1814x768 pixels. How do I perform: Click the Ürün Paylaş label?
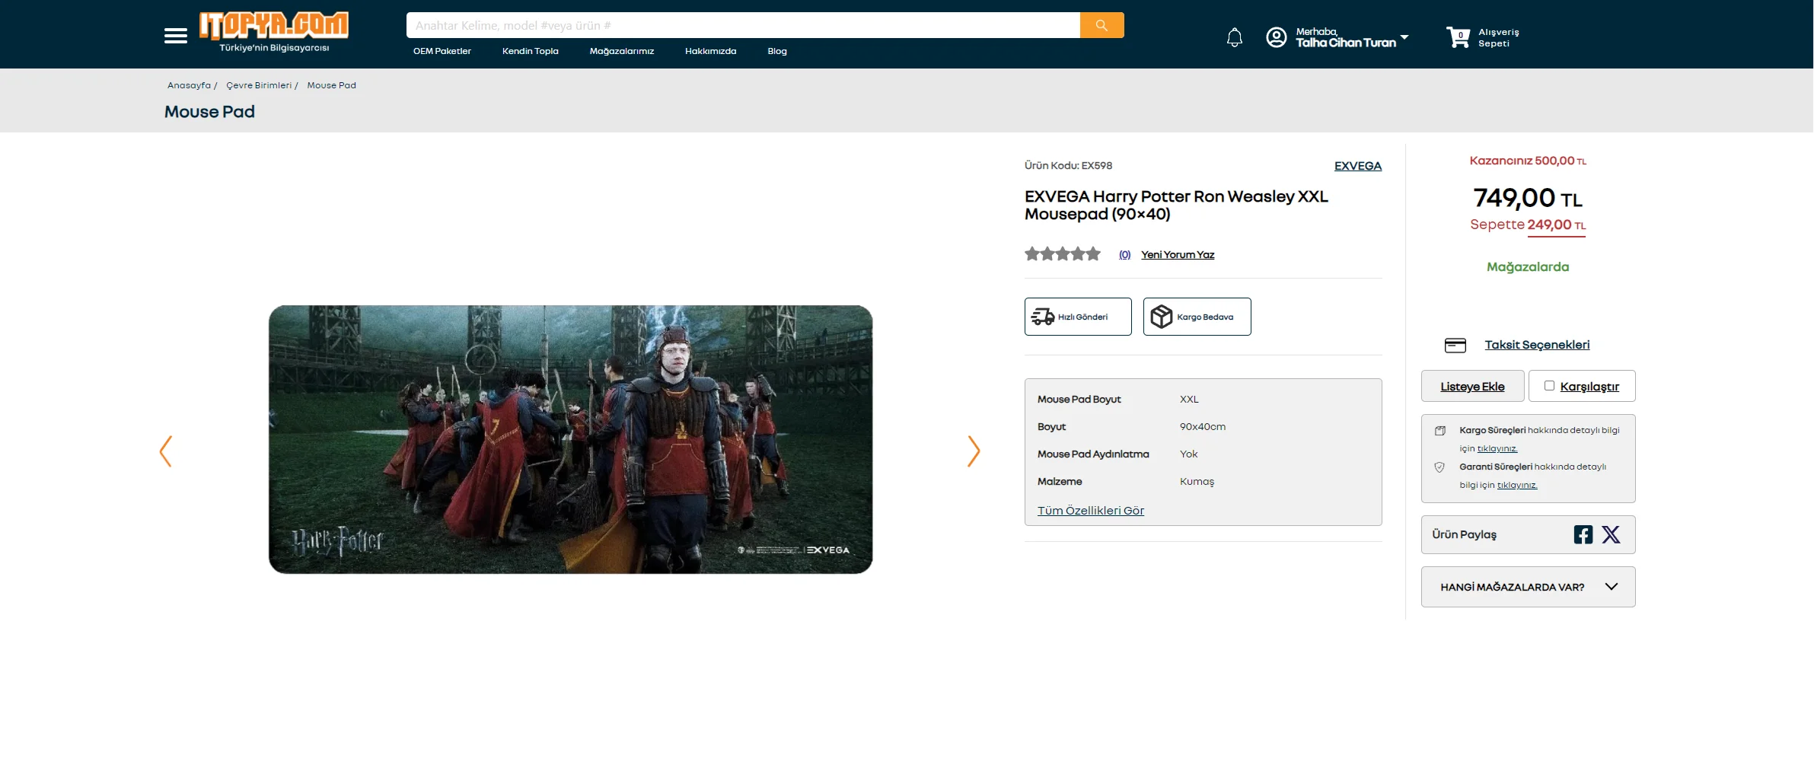click(1464, 535)
